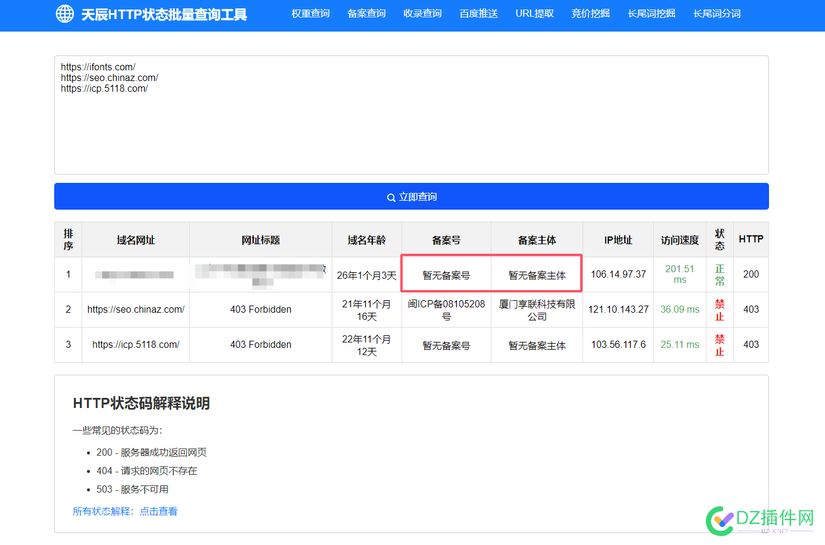Viewport: 825px width, 545px height.
Task: Click the 闽ICP备08105208号 record number
Action: click(x=446, y=310)
